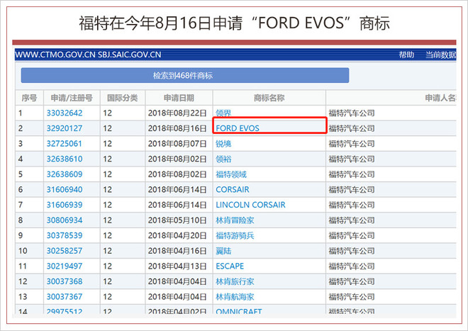Open the 帮助 help link in header

[x=406, y=55]
